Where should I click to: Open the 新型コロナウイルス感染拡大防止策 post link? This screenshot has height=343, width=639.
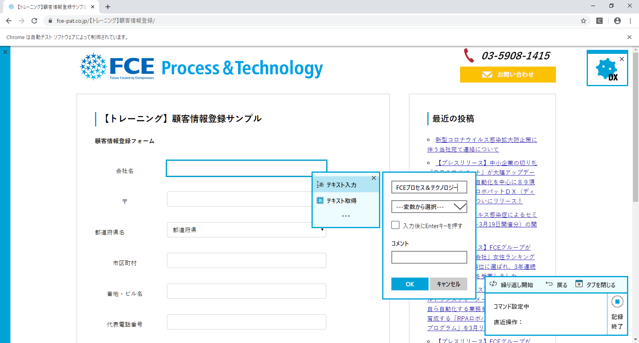pyautogui.click(x=486, y=140)
